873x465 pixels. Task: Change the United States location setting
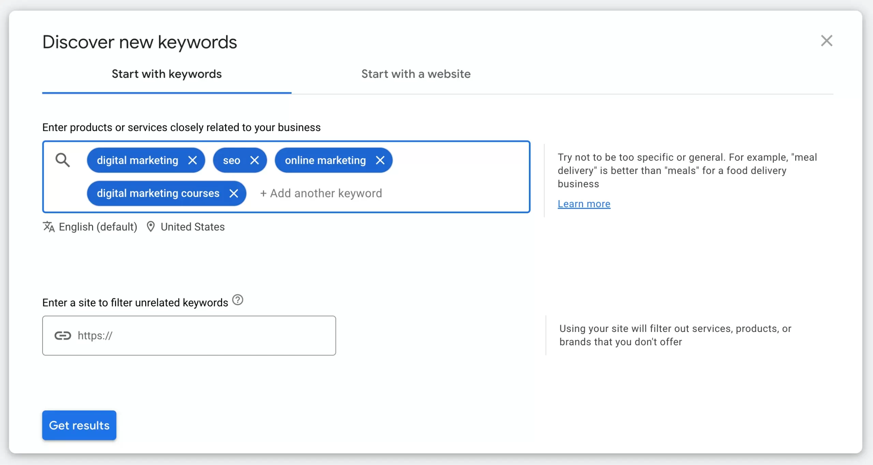[x=192, y=227]
